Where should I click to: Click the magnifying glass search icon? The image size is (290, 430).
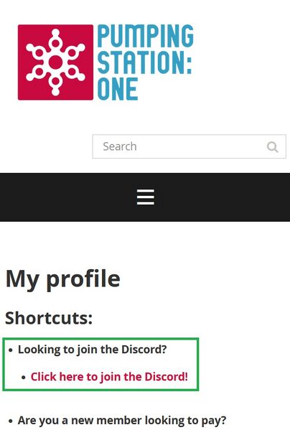pos(273,146)
